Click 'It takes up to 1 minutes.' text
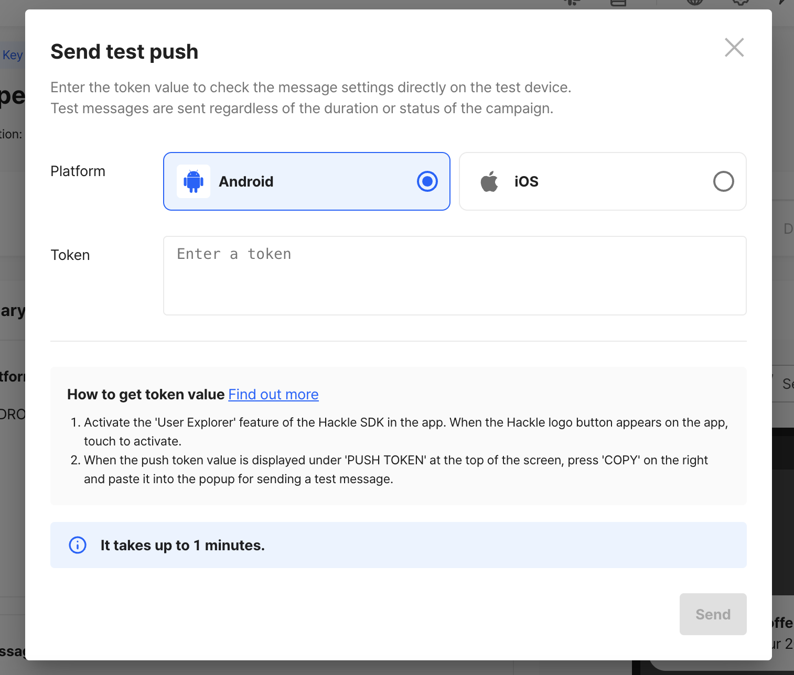The width and height of the screenshot is (794, 675). pyautogui.click(x=183, y=545)
